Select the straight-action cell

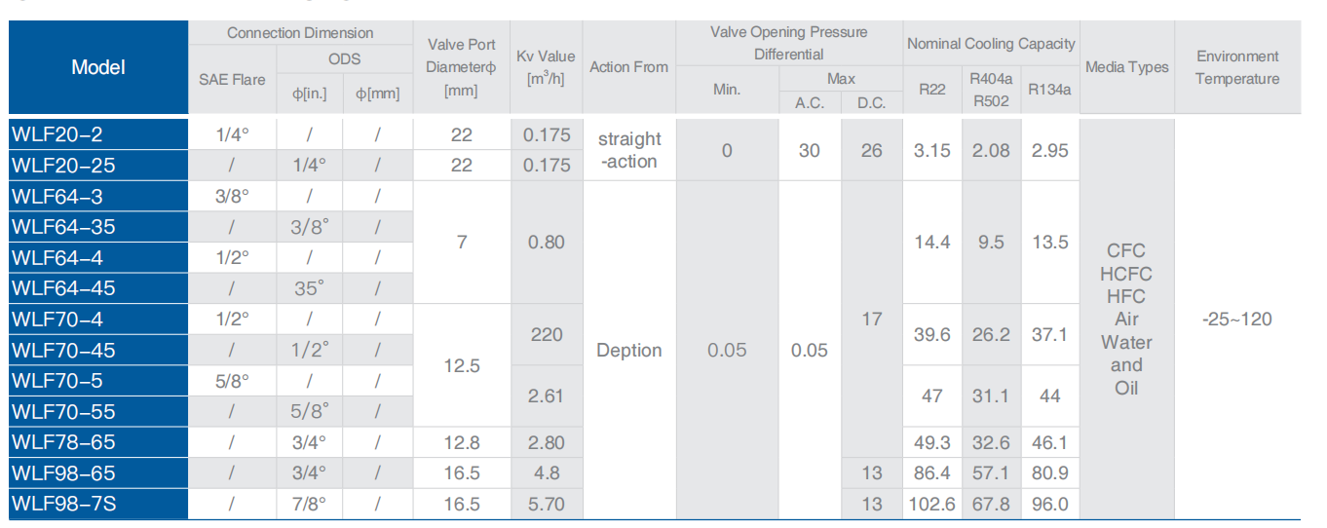tap(629, 150)
